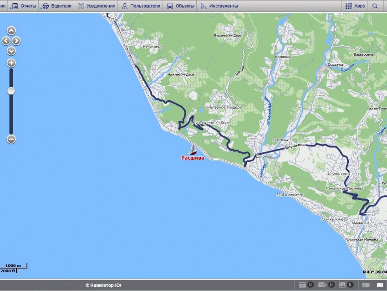Go to the Пользователи (Users) section

tap(141, 6)
